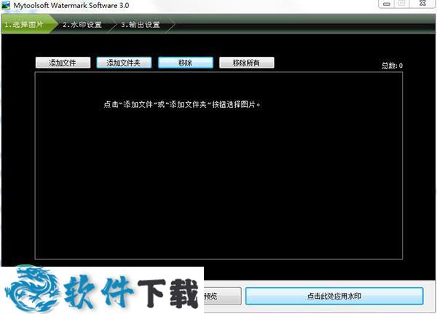This screenshot has height=314, width=437.
Task: Click the 移除 button
Action: 186,63
